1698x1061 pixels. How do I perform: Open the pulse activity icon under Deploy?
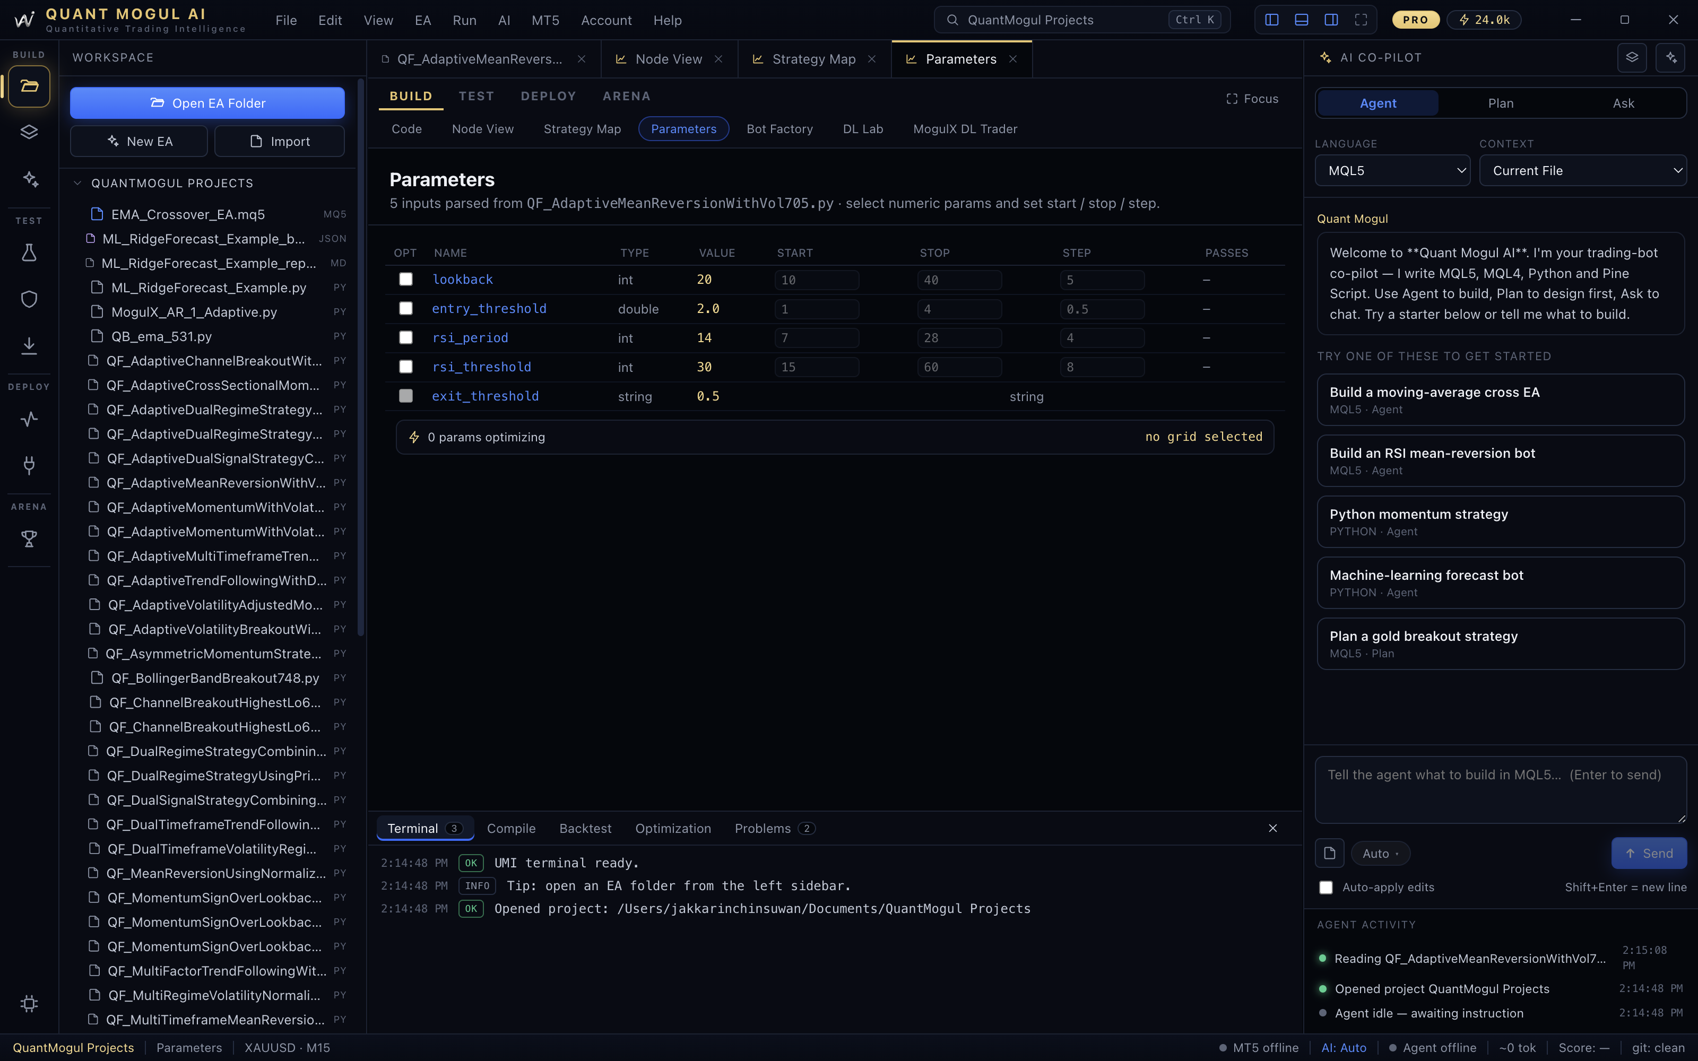[x=29, y=419]
